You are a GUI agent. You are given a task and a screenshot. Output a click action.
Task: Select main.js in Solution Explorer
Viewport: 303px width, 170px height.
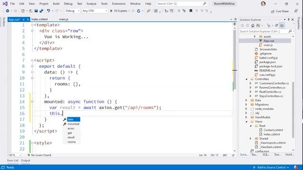click(268, 45)
